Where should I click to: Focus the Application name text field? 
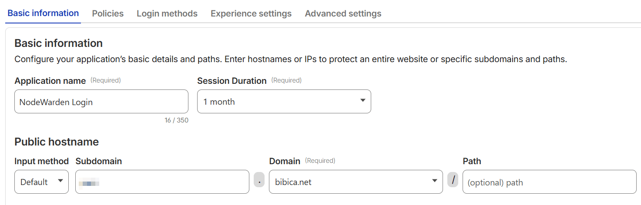[101, 102]
